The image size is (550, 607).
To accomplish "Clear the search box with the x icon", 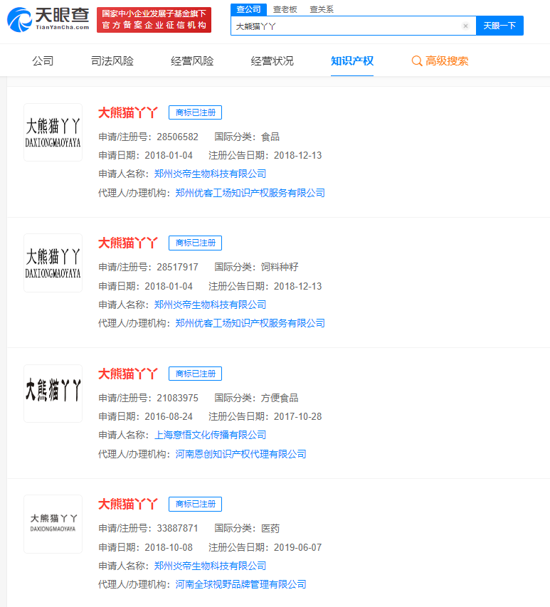I will 465,26.
